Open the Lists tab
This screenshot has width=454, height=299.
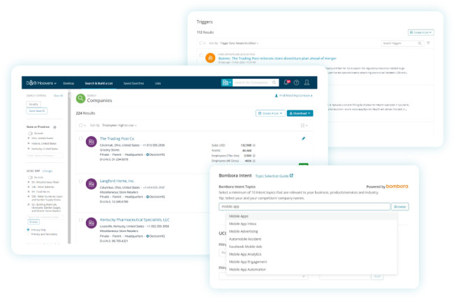[x=158, y=83]
